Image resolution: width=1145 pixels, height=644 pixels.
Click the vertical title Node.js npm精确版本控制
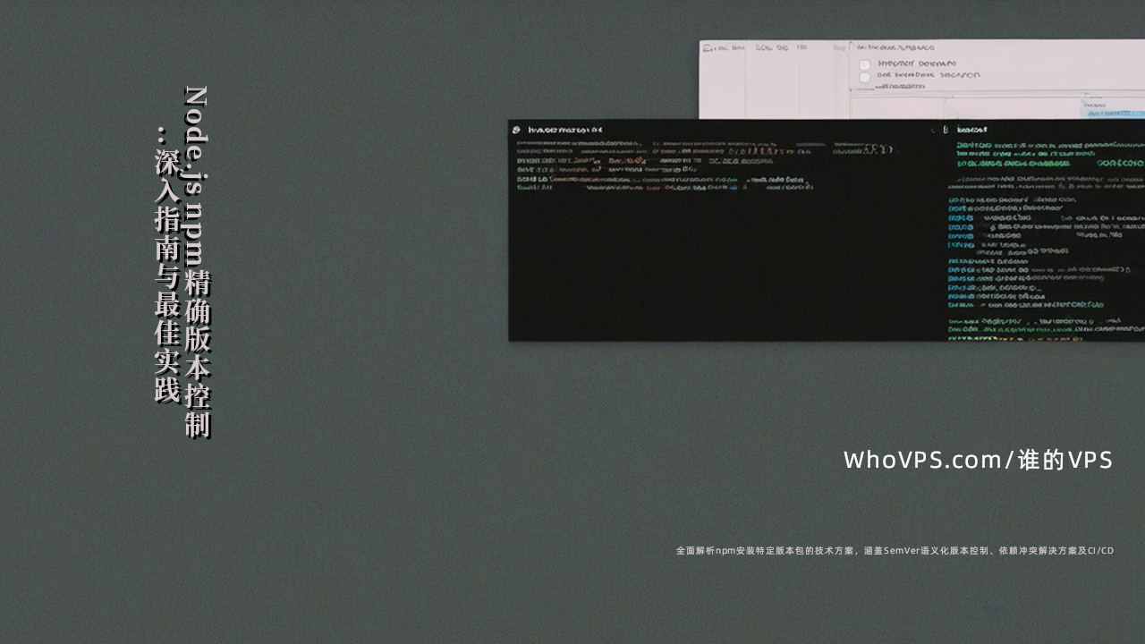197,262
